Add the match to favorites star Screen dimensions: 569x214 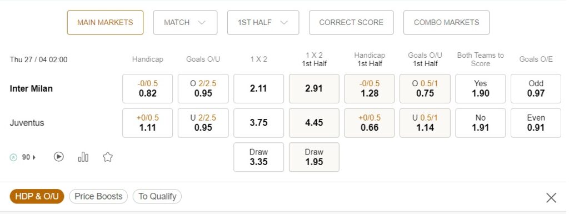(108, 157)
